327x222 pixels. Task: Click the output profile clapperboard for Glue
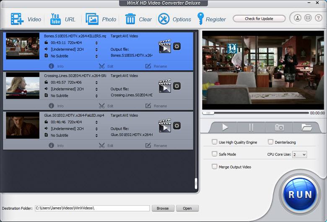click(165, 126)
